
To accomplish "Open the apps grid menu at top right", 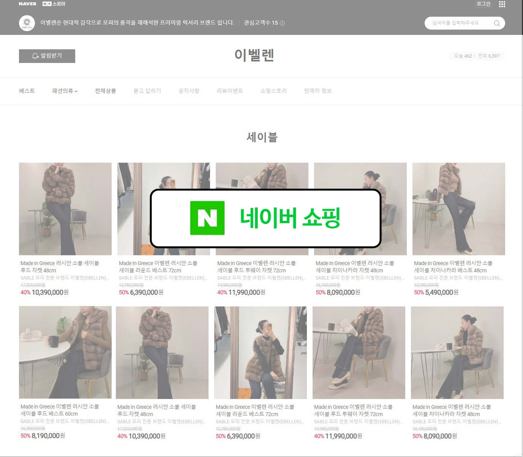I will point(502,4).
